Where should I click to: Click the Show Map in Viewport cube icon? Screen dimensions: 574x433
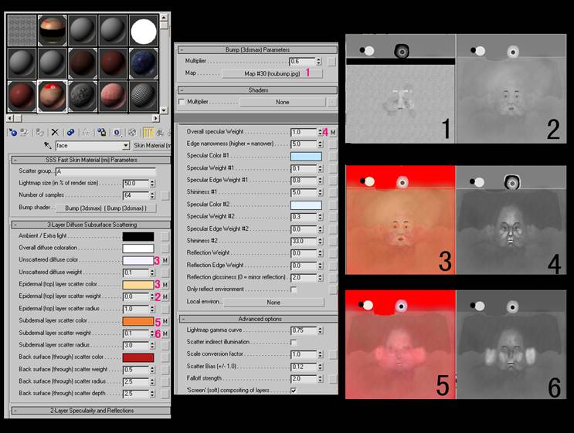[132, 132]
